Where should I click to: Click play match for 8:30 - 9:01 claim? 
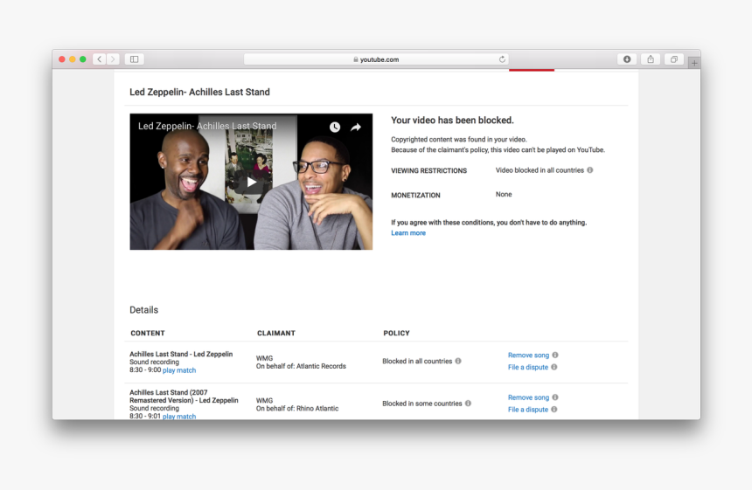pos(179,417)
